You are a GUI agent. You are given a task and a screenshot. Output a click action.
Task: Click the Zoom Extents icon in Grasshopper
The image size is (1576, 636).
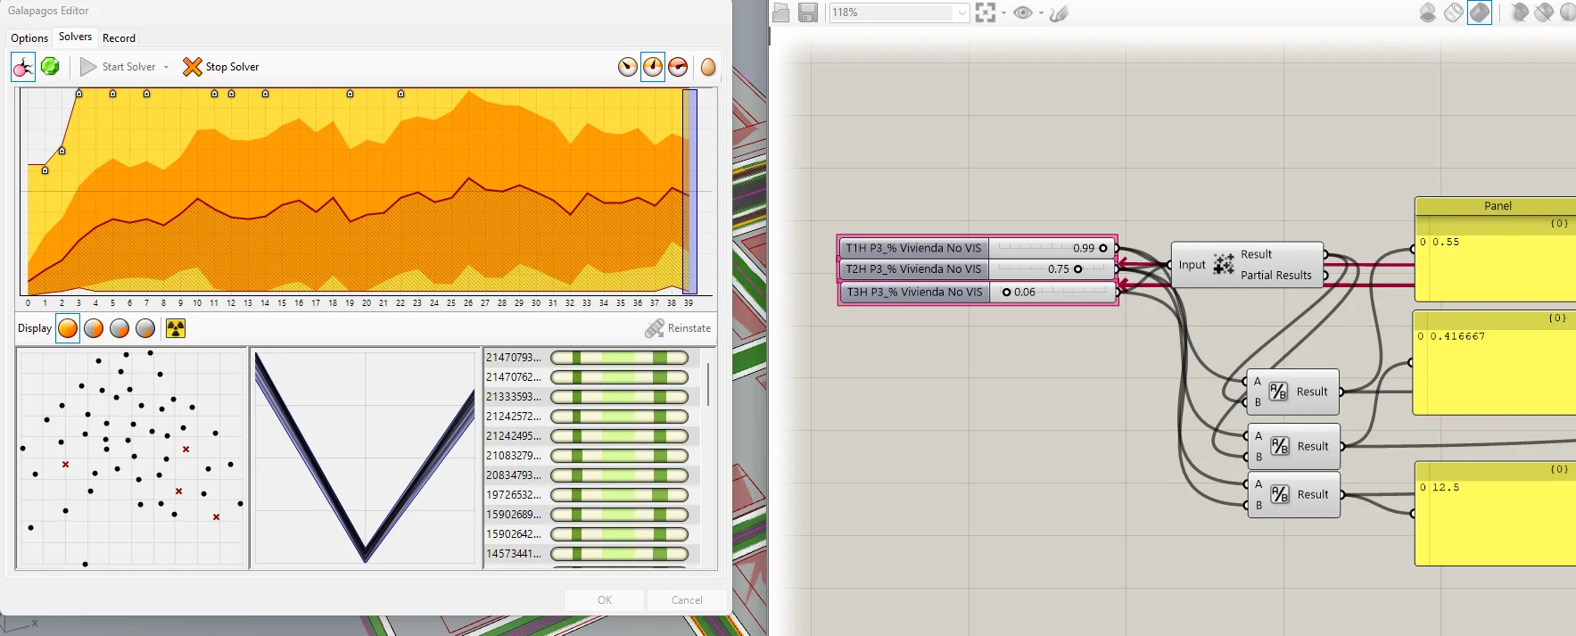(986, 12)
